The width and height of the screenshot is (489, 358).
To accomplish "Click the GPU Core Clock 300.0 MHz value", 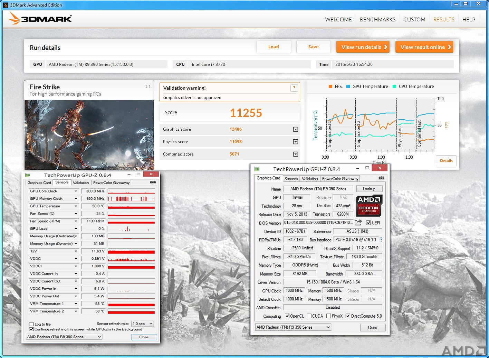I will click(x=94, y=191).
